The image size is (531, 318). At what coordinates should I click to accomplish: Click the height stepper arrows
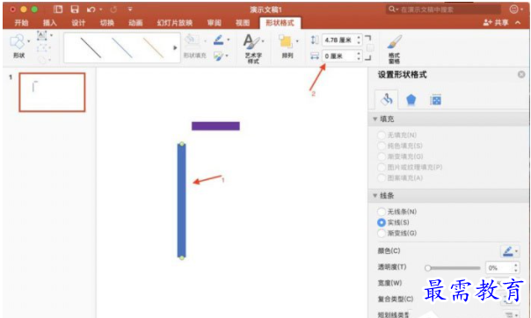pyautogui.click(x=359, y=40)
